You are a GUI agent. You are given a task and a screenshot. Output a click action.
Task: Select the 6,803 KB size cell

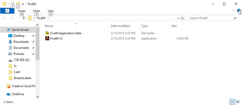tap(183, 39)
